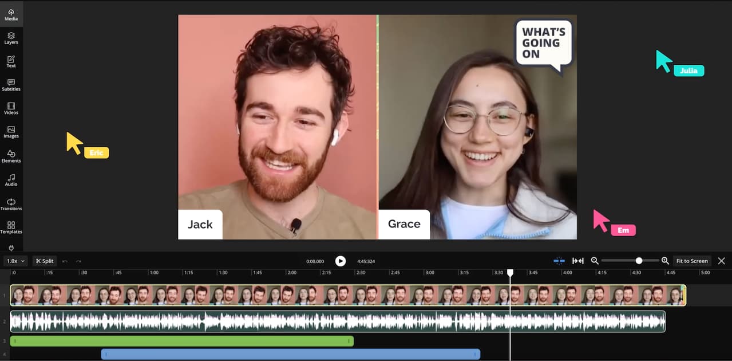This screenshot has height=361, width=732.
Task: Click Eric's collaborator cursor tag
Action: pos(97,152)
